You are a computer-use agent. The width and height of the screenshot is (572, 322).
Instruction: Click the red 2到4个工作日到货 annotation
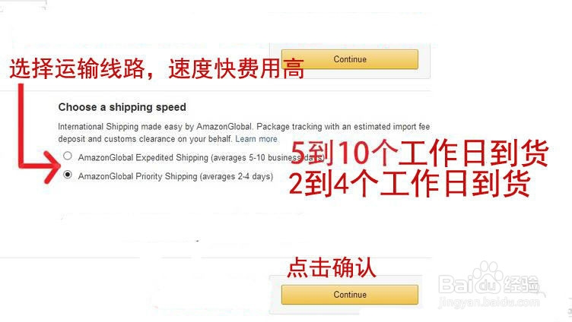[x=409, y=183]
